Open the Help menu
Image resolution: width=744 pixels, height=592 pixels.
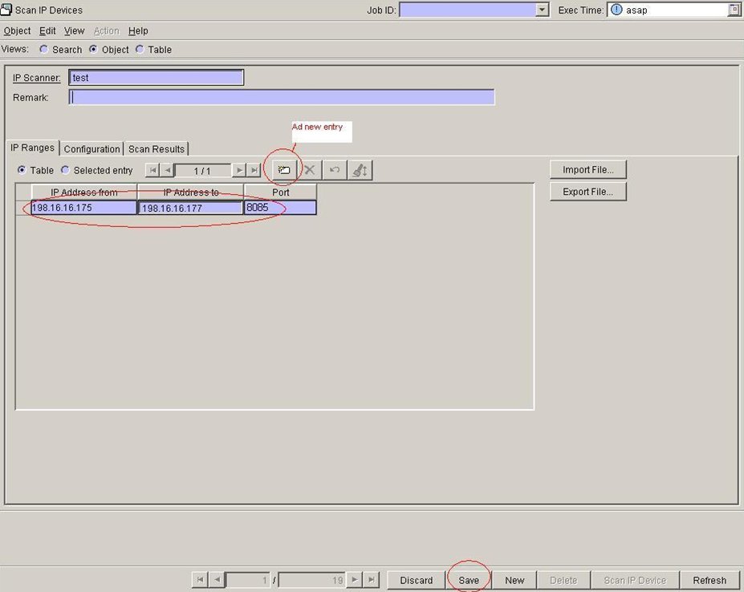click(138, 30)
